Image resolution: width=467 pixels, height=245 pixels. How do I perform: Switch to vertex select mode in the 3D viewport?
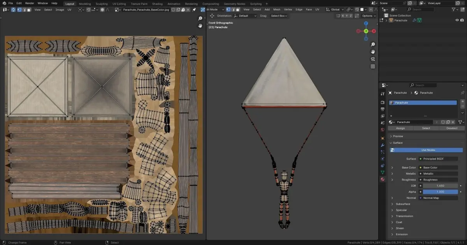coord(228,9)
